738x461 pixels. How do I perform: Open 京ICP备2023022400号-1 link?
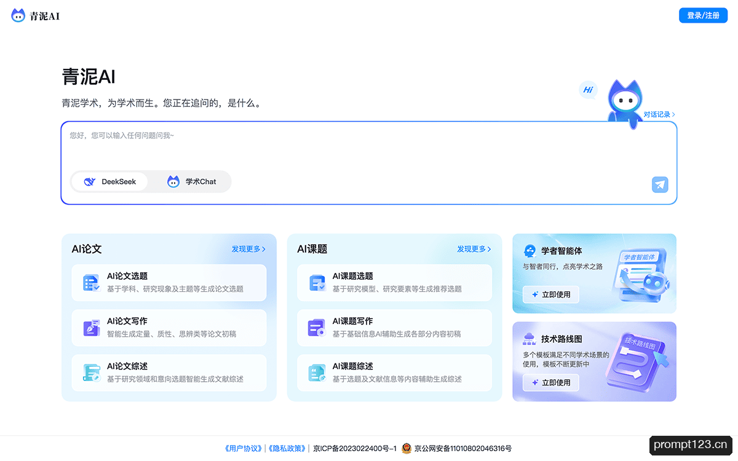(x=355, y=449)
